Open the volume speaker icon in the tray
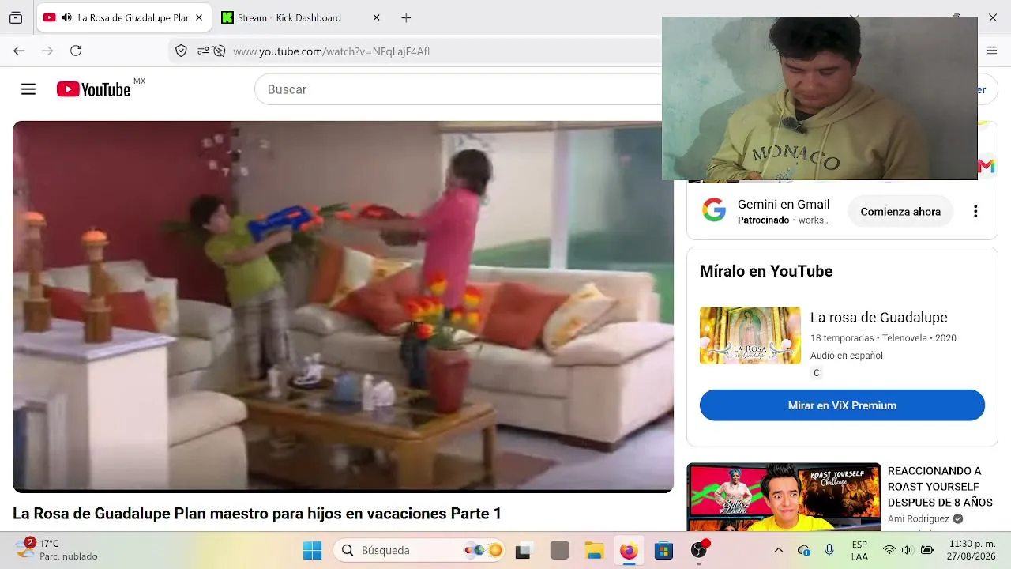The image size is (1011, 569). point(907,550)
